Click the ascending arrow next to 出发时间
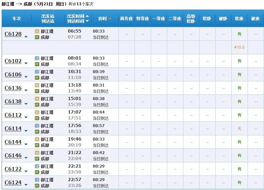 (x=87, y=16)
